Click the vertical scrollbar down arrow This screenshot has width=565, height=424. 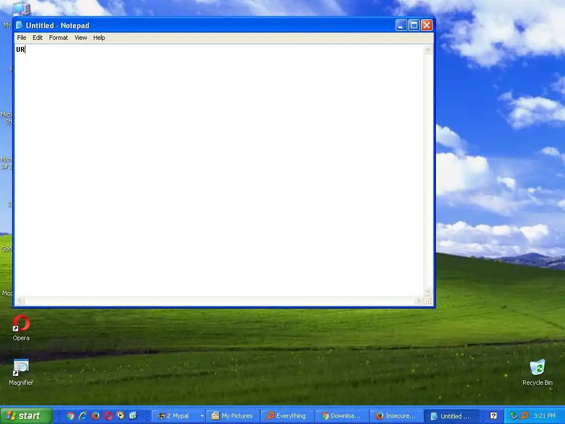(428, 291)
